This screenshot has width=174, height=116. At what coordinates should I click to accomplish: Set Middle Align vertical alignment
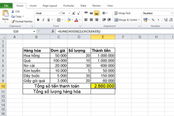[x=91, y=13]
